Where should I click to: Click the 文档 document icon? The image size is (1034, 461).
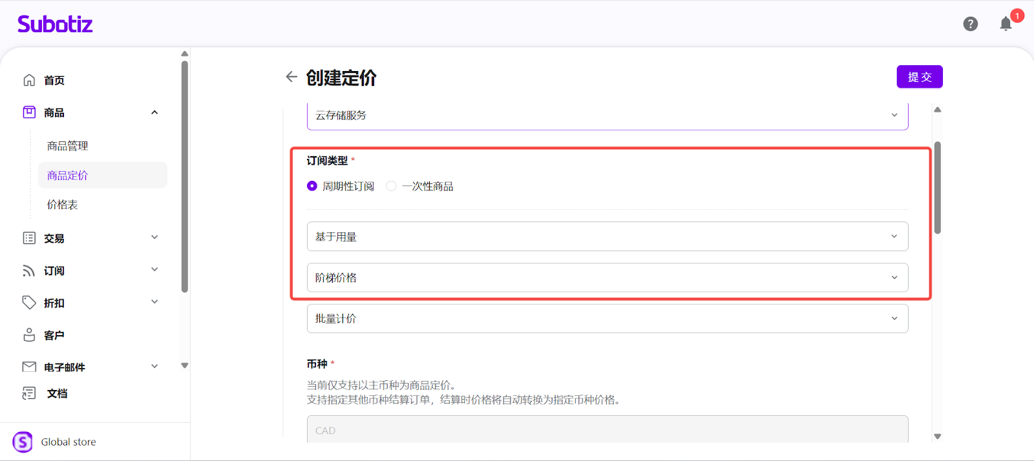(x=29, y=393)
